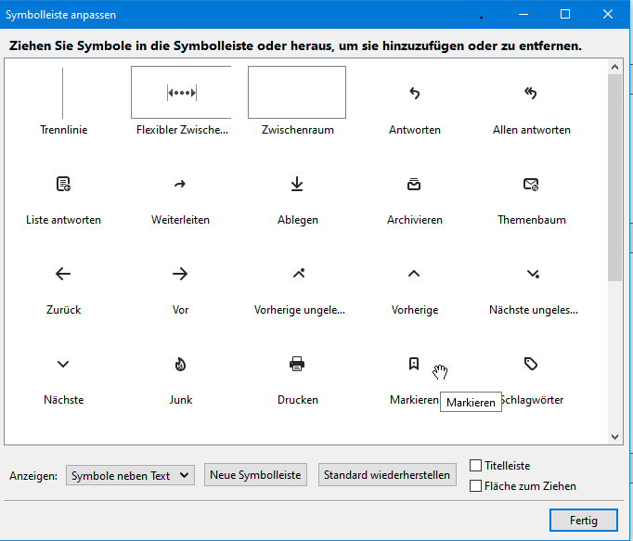Click Standard wiederherstellen button
Viewport: 633px width, 541px height.
(387, 475)
